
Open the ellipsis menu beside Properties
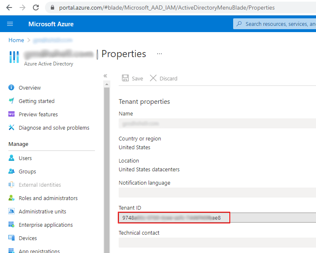pos(159,54)
